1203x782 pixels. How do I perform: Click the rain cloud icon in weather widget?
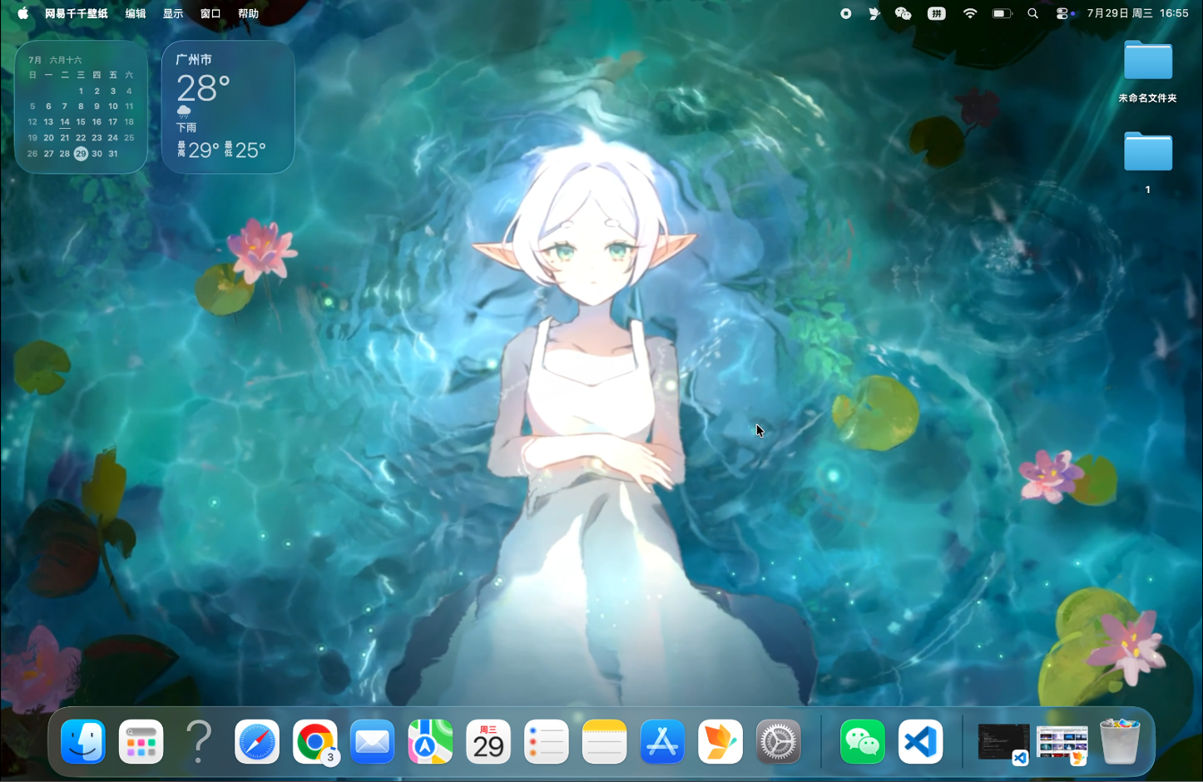(x=184, y=111)
